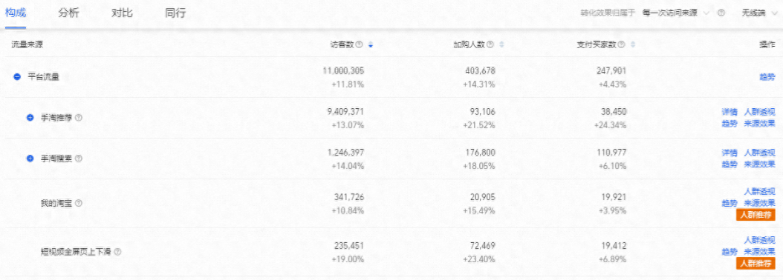783x280 pixels.
Task: Sort by 加购人数 column arrow
Action: (x=502, y=44)
